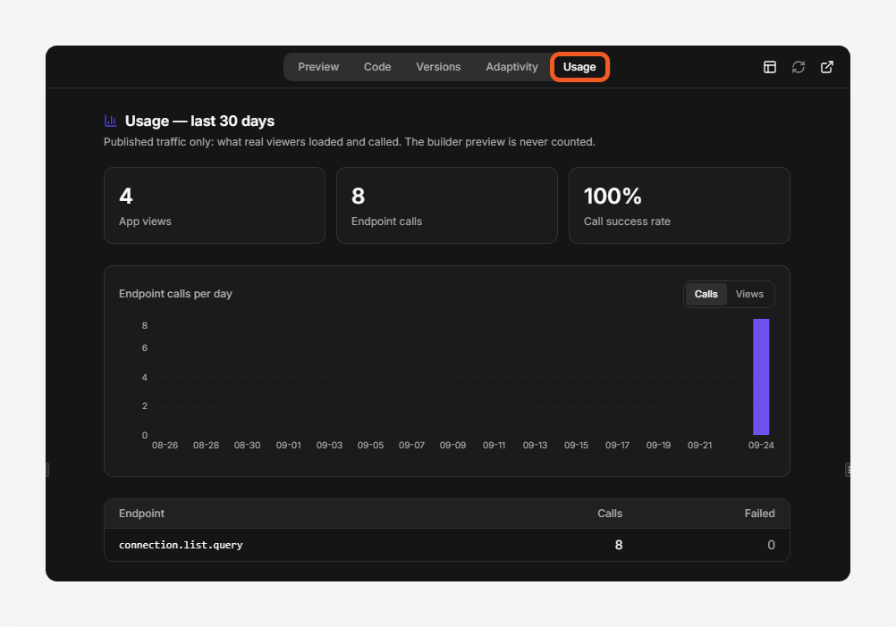This screenshot has height=627, width=896.
Task: Click the 09-24 date axis label
Action: point(761,445)
